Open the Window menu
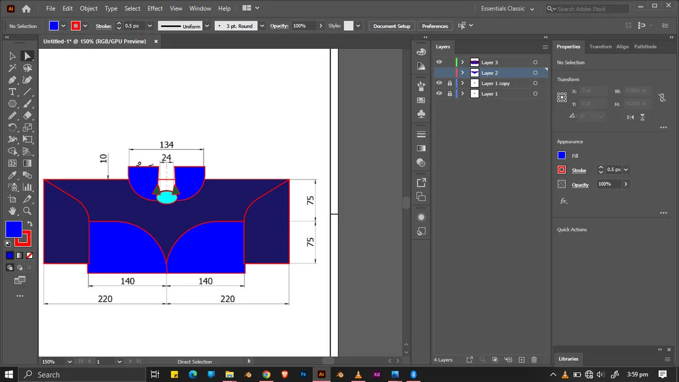Viewport: 679px width, 382px height. tap(200, 8)
